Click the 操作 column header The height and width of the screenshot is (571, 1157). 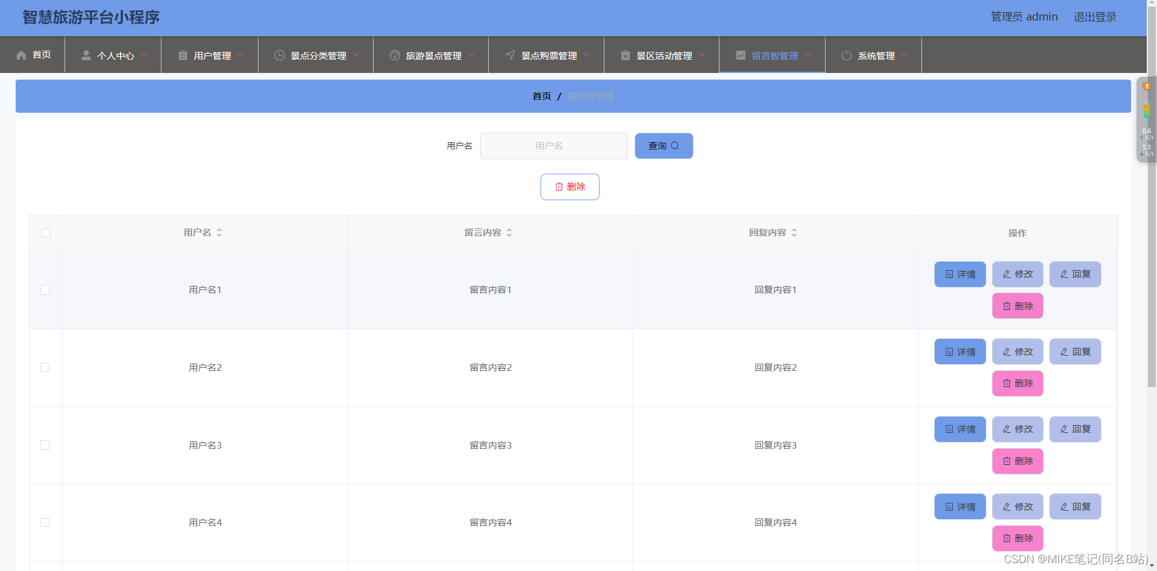(x=1017, y=233)
